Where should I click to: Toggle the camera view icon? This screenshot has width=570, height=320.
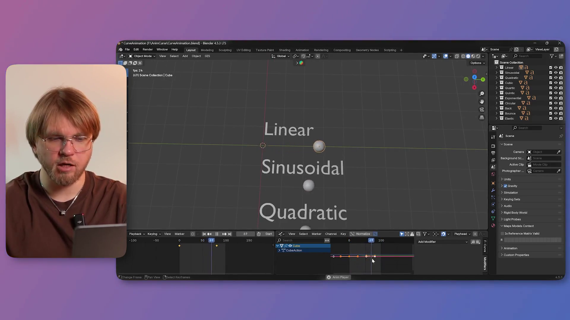(x=482, y=110)
